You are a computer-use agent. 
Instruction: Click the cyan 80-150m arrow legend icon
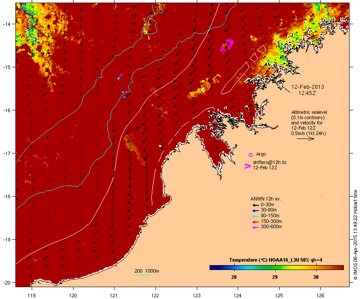[x=255, y=216]
